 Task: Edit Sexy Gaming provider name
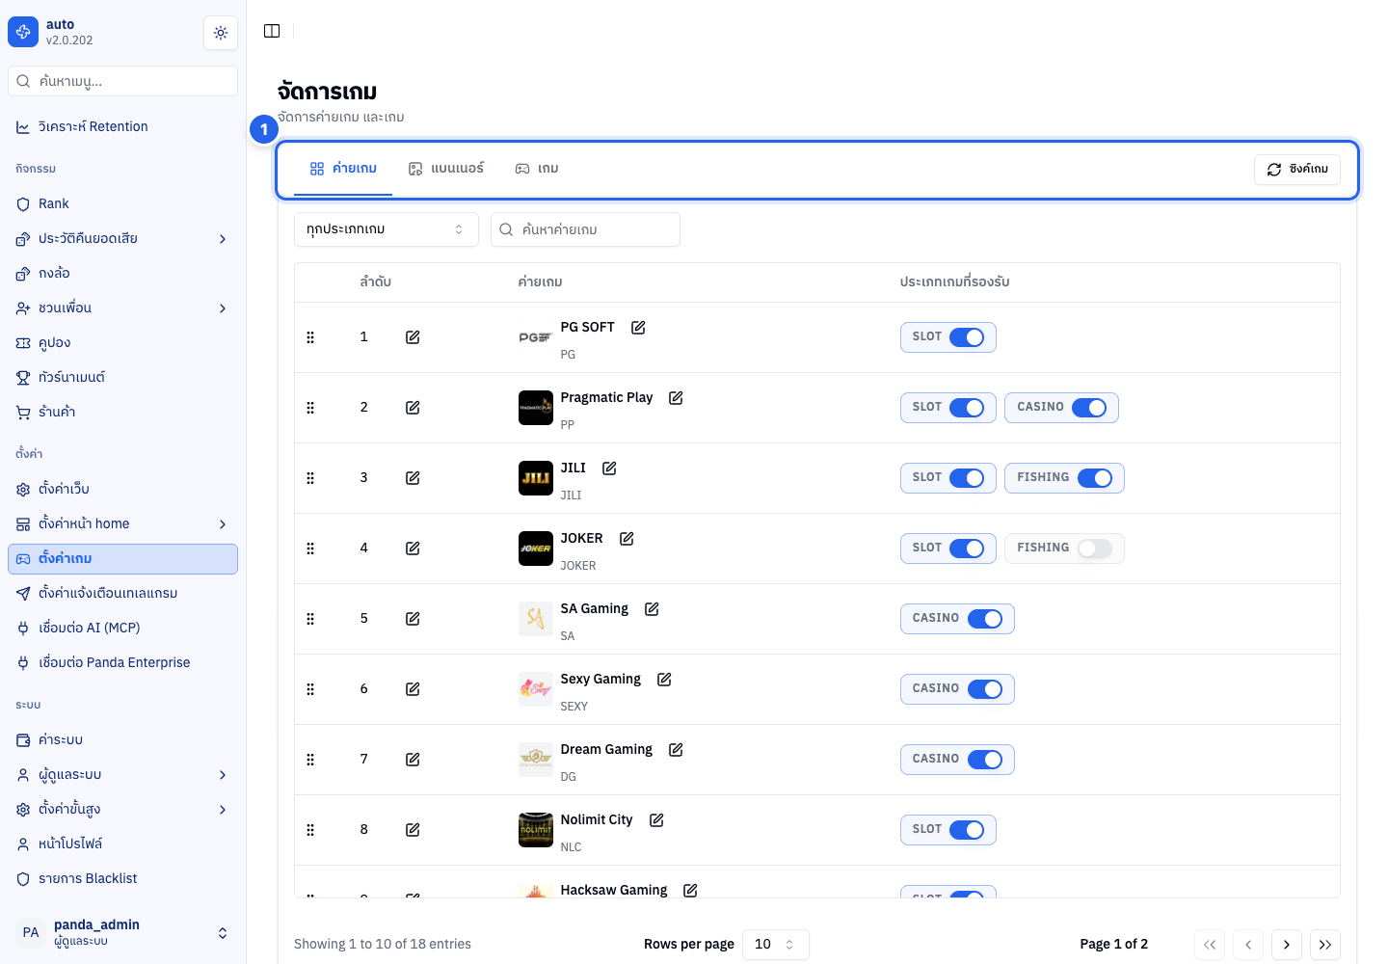[x=664, y=680]
